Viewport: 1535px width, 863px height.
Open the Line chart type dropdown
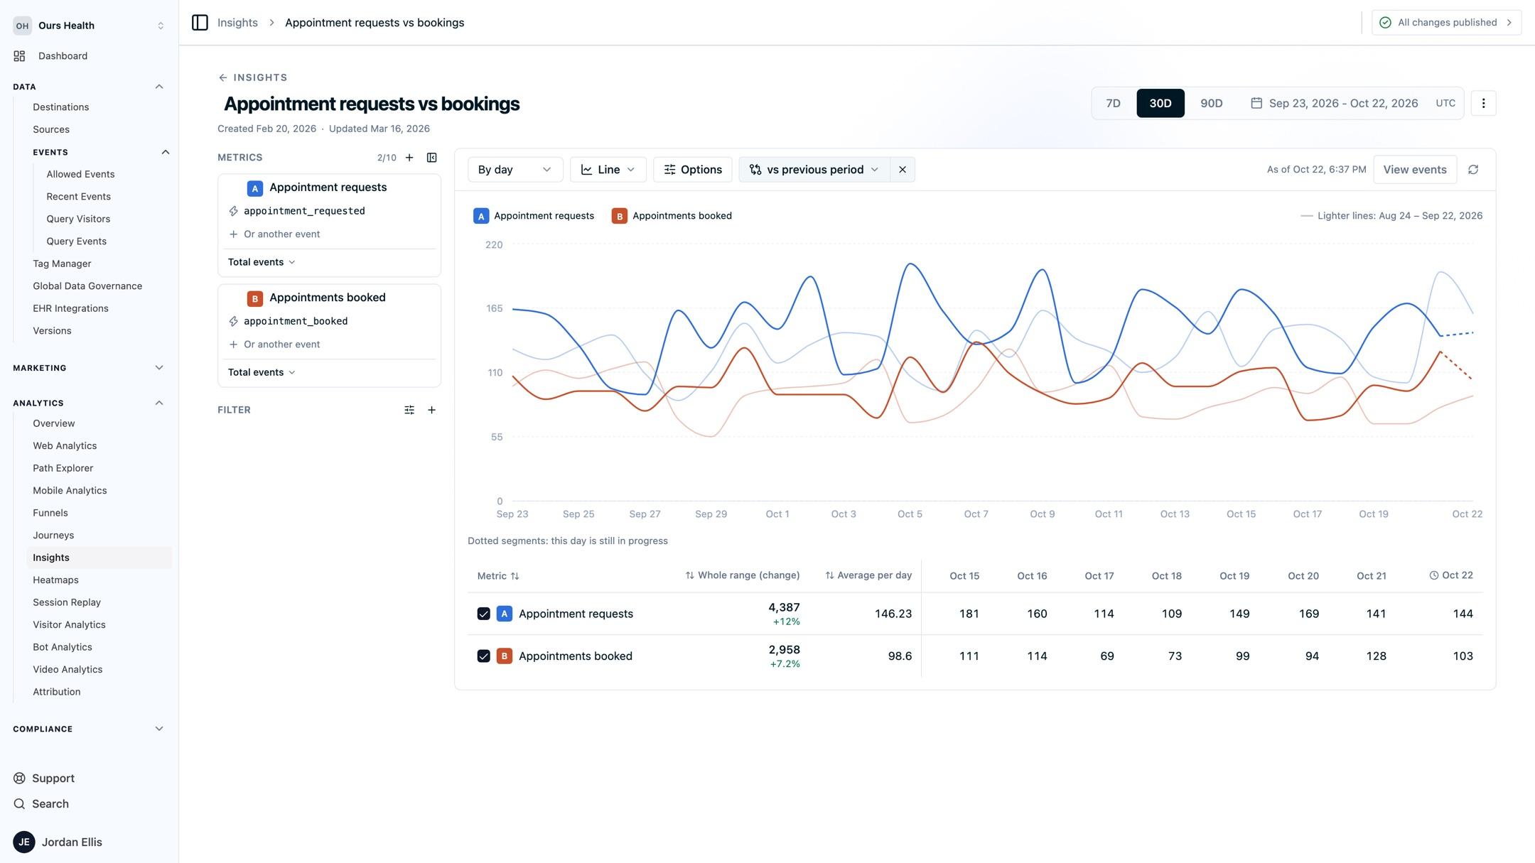[608, 170]
